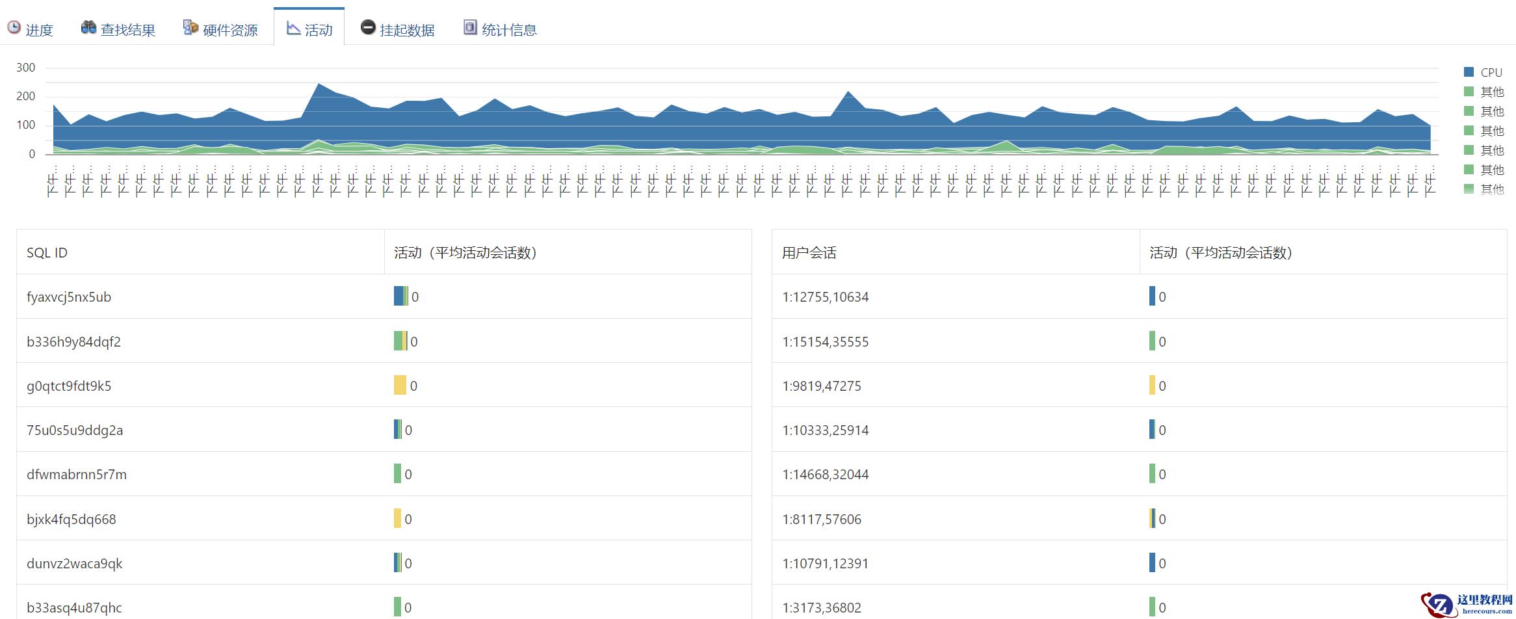This screenshot has width=1516, height=619.
Task: Click the yellow activity bar for bjxk4fq5dq668
Action: [x=397, y=519]
